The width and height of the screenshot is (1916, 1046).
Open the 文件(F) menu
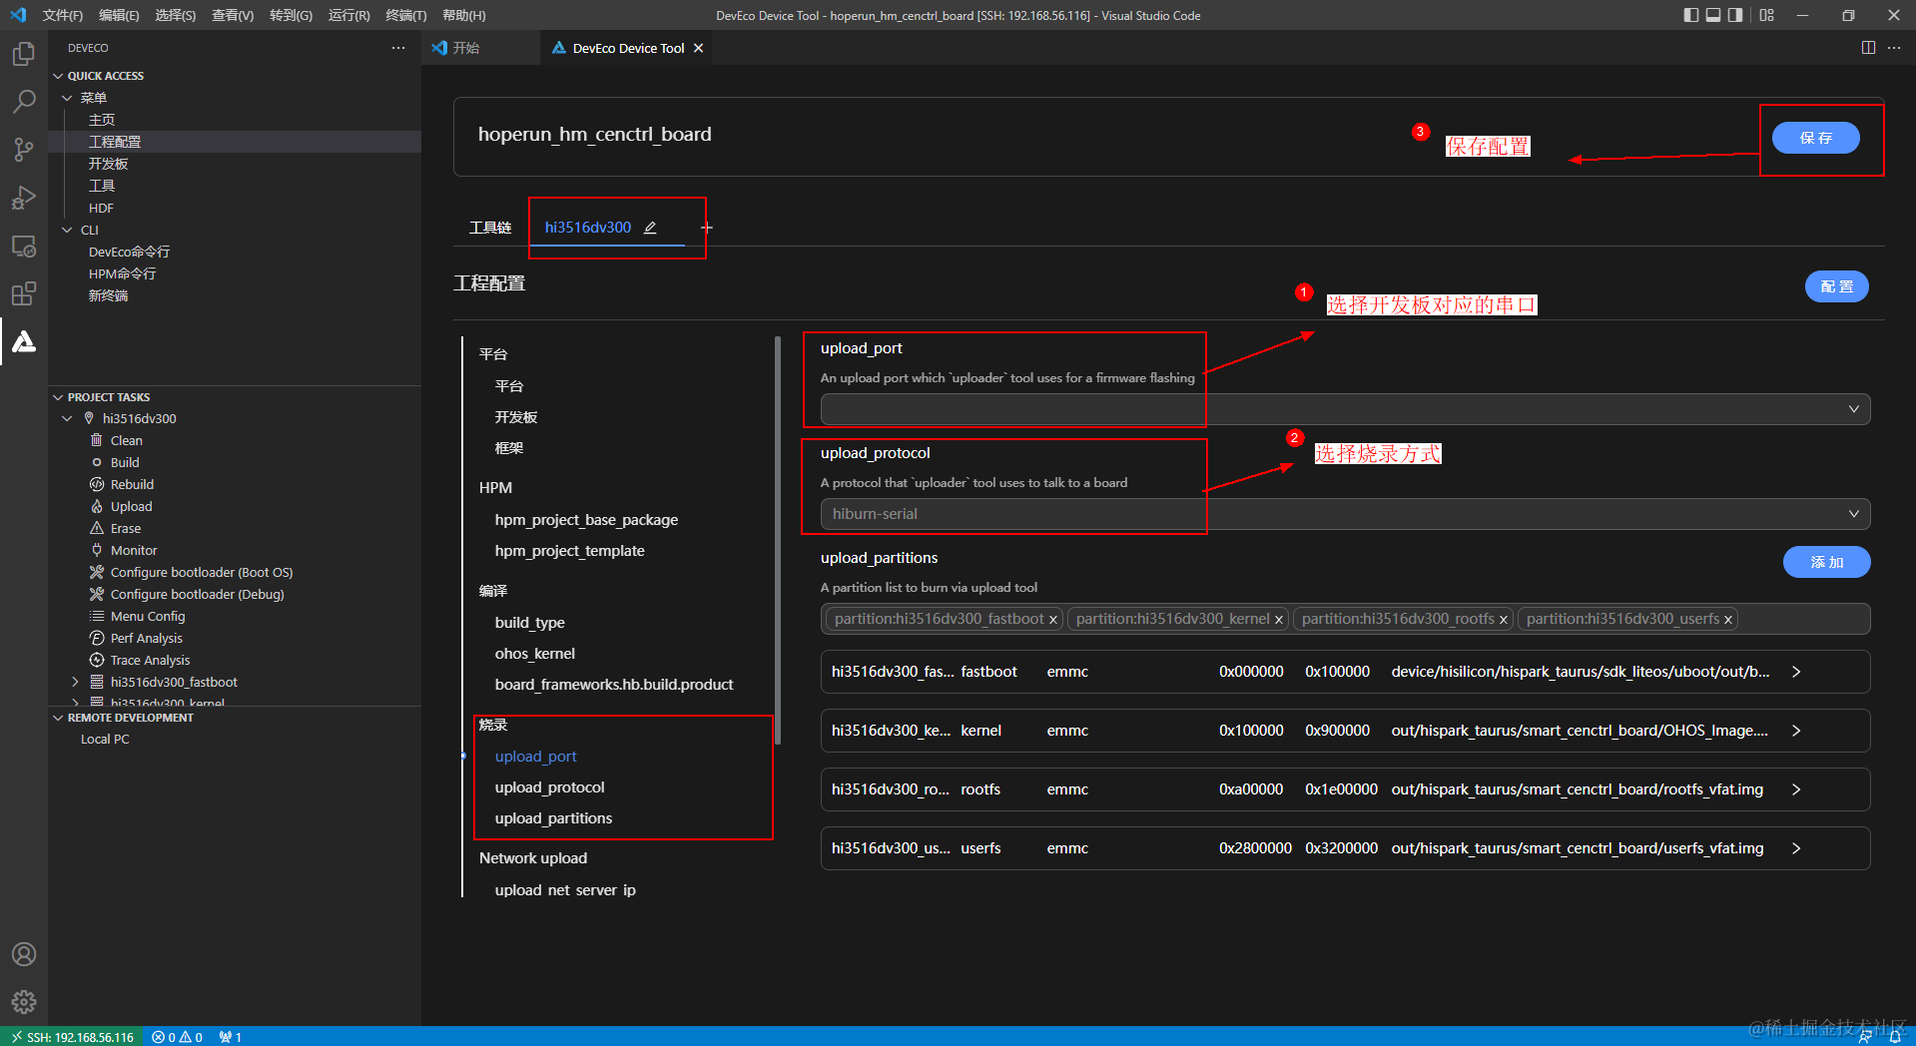(63, 15)
